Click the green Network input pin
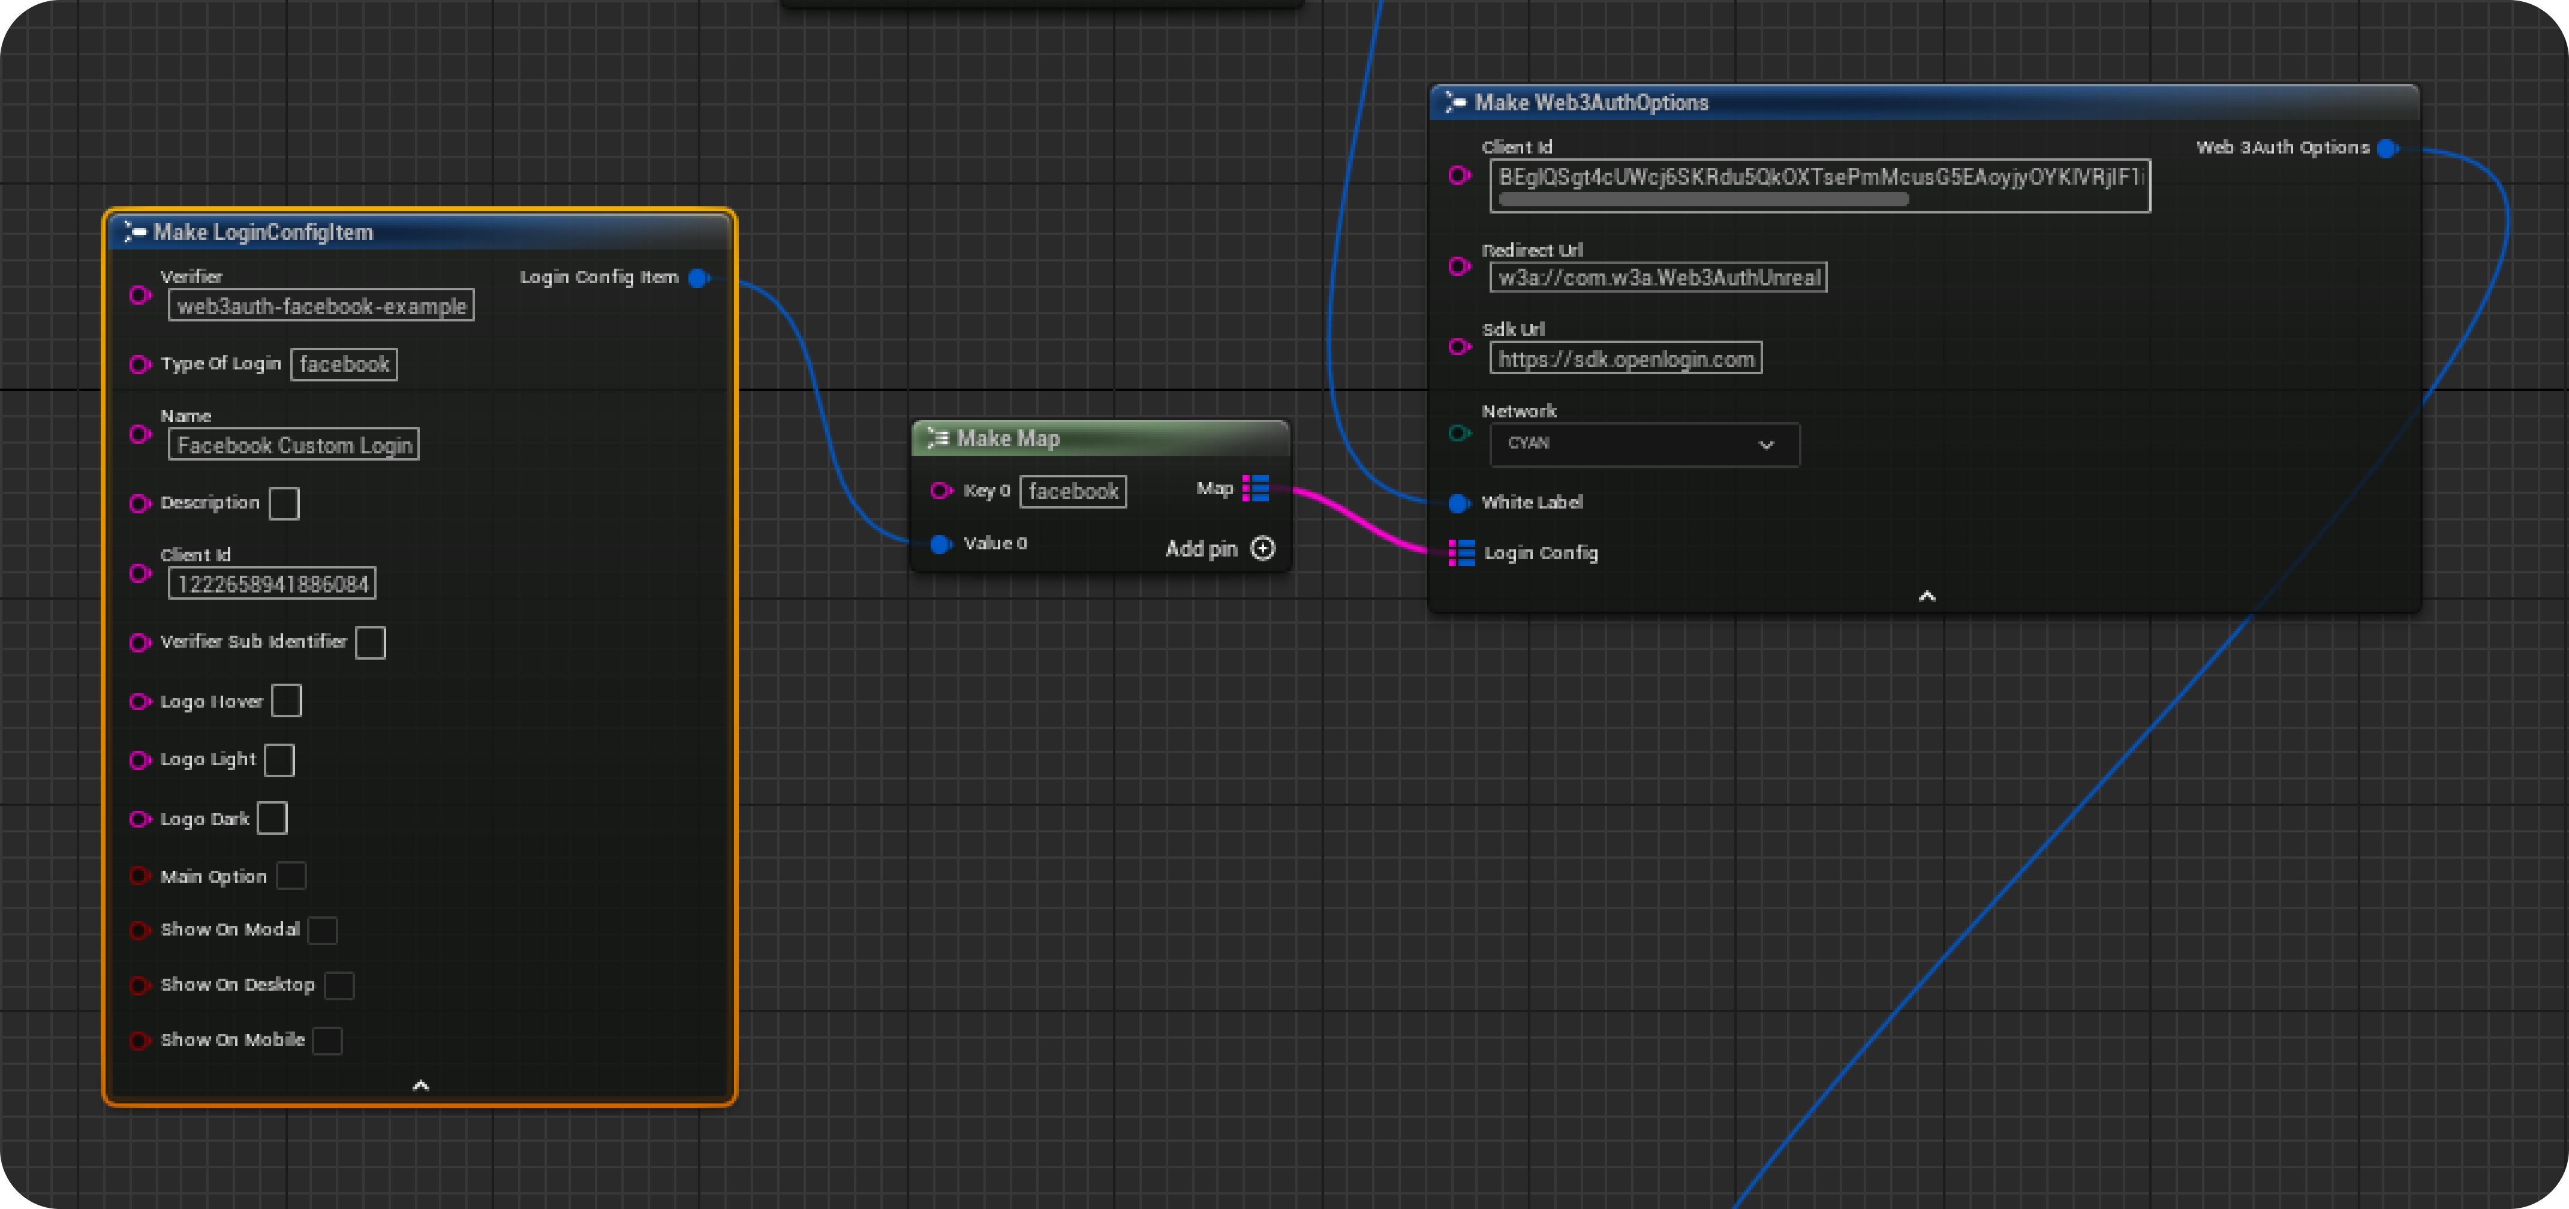Image resolution: width=2569 pixels, height=1209 pixels. click(x=1458, y=433)
